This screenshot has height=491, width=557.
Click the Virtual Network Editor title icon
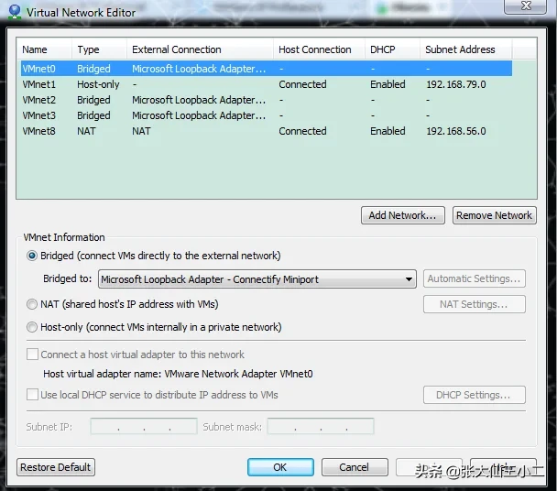(x=15, y=11)
